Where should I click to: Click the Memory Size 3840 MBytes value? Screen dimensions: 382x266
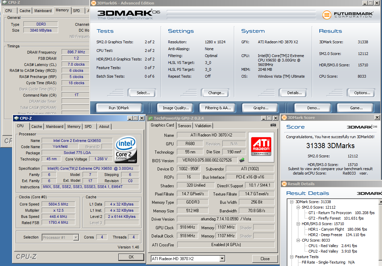tap(41, 30)
